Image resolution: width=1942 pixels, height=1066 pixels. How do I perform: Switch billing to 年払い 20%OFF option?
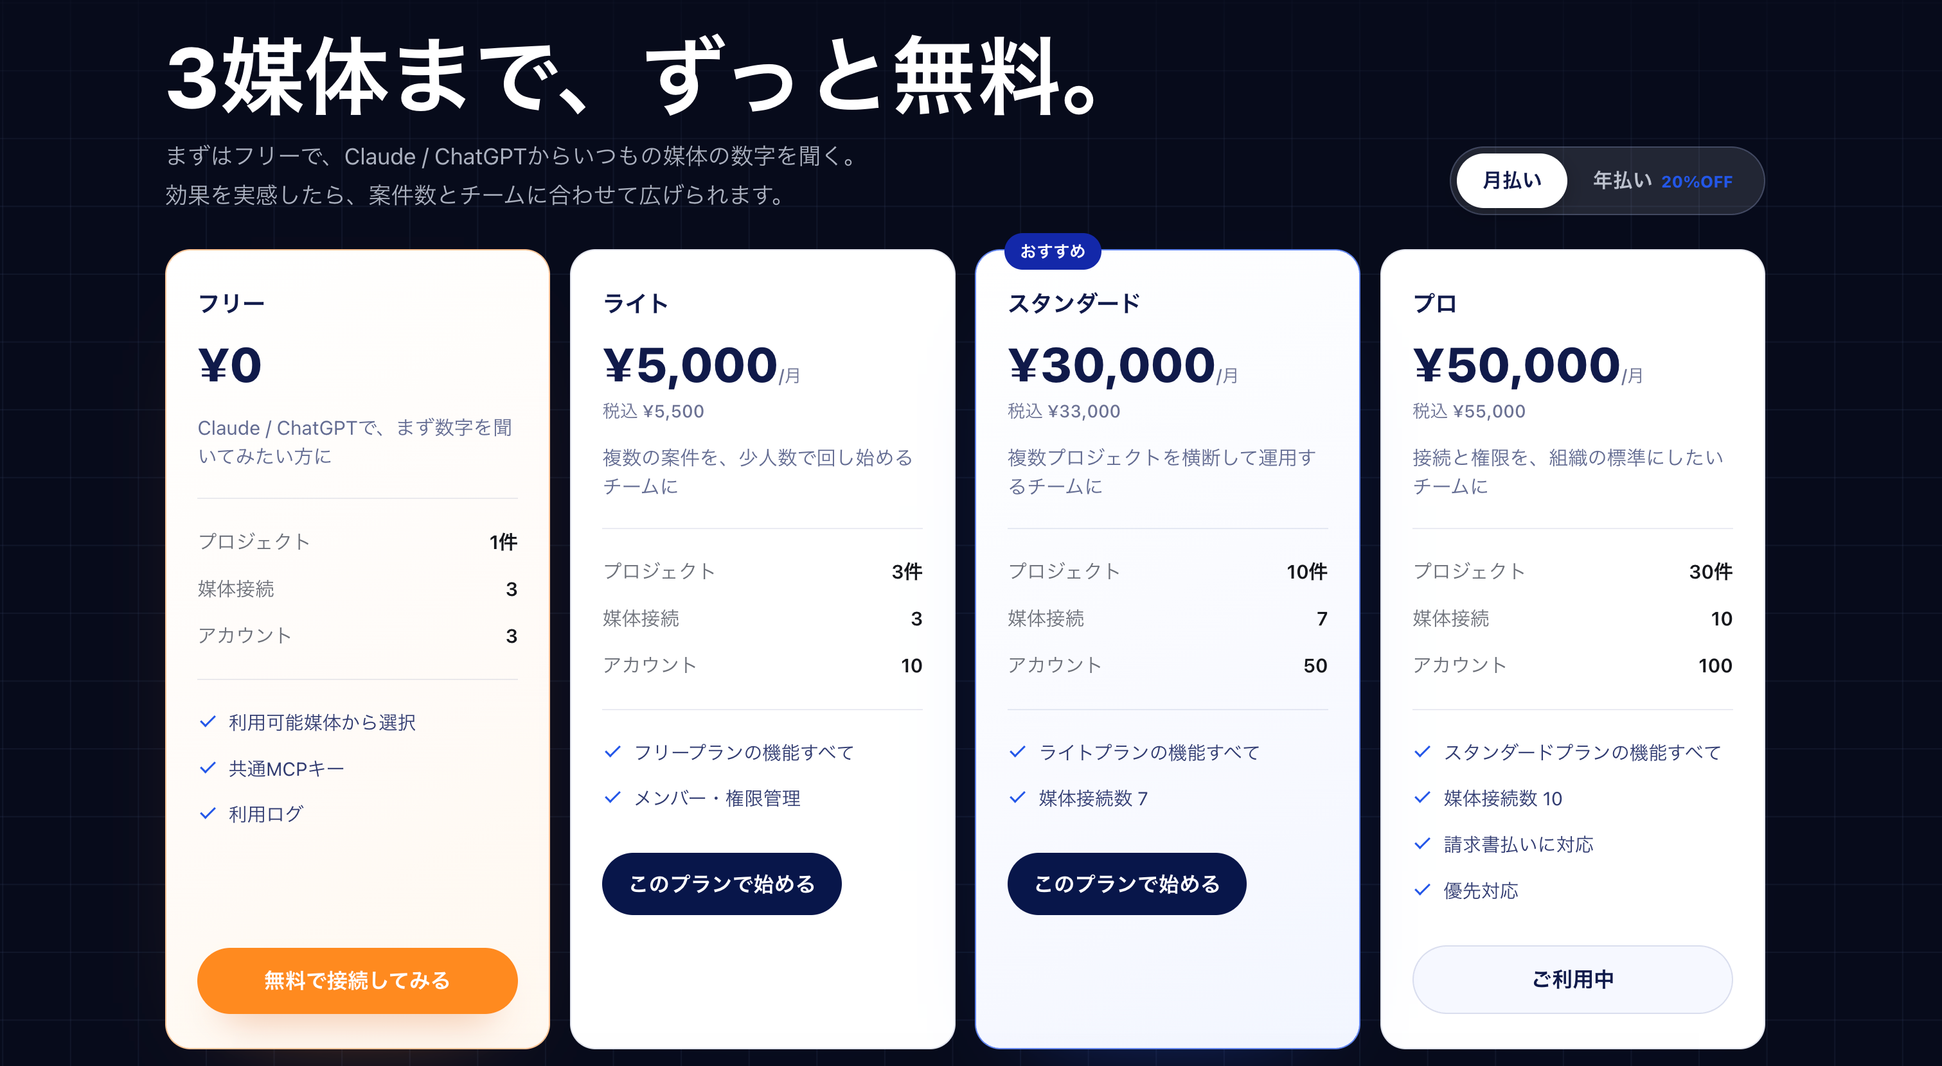[1662, 181]
